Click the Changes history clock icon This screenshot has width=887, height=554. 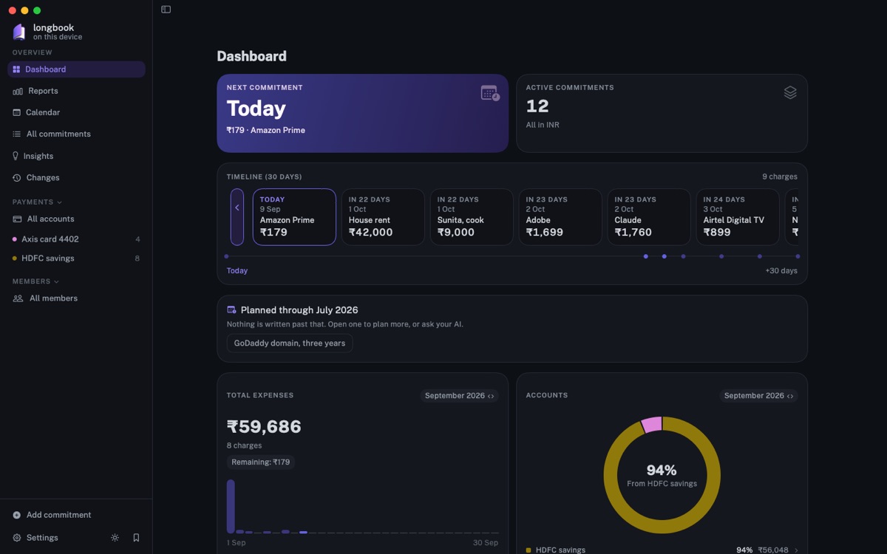point(16,177)
